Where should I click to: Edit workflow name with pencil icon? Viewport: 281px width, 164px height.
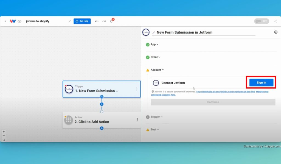point(69,21)
